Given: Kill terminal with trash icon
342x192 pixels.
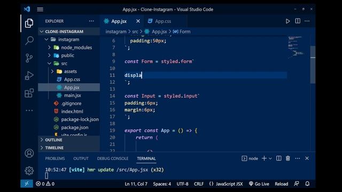Looking at the screenshot, I should tap(288, 158).
